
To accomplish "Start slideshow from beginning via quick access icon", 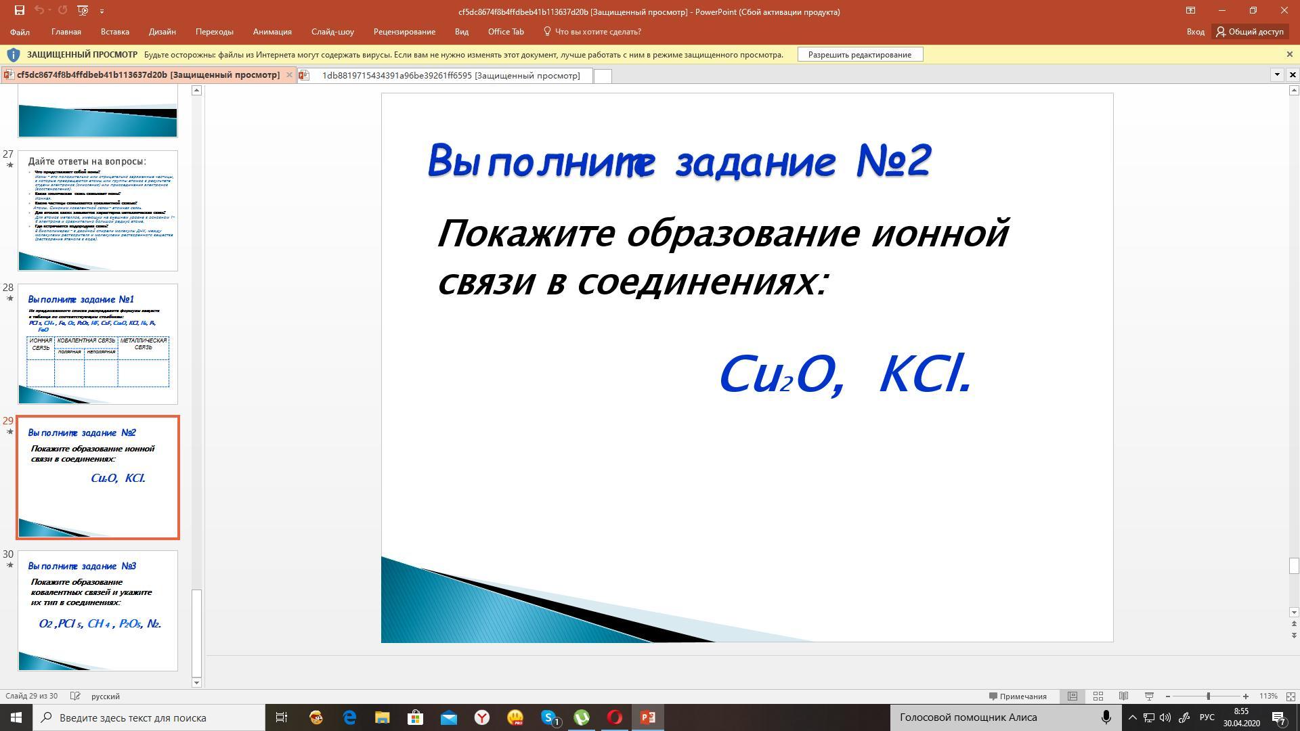I will point(83,10).
